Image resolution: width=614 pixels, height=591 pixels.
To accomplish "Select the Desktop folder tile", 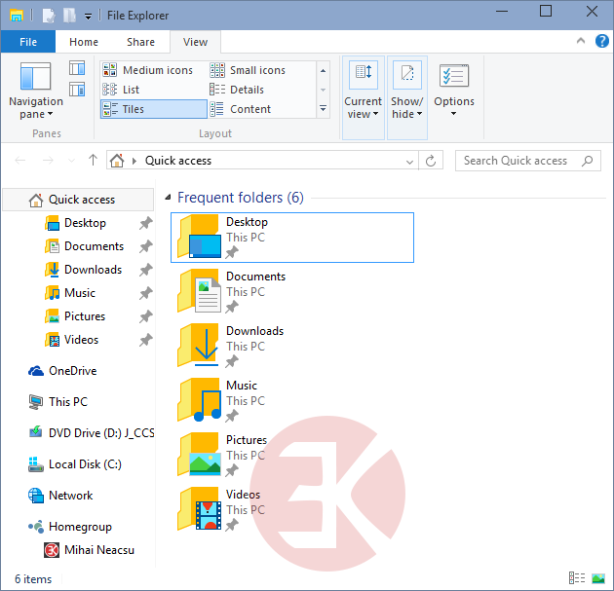I will coord(292,238).
